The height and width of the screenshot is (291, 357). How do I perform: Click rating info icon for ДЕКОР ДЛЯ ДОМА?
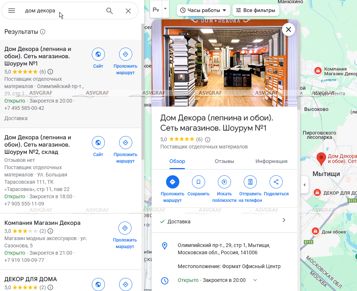click(x=50, y=288)
